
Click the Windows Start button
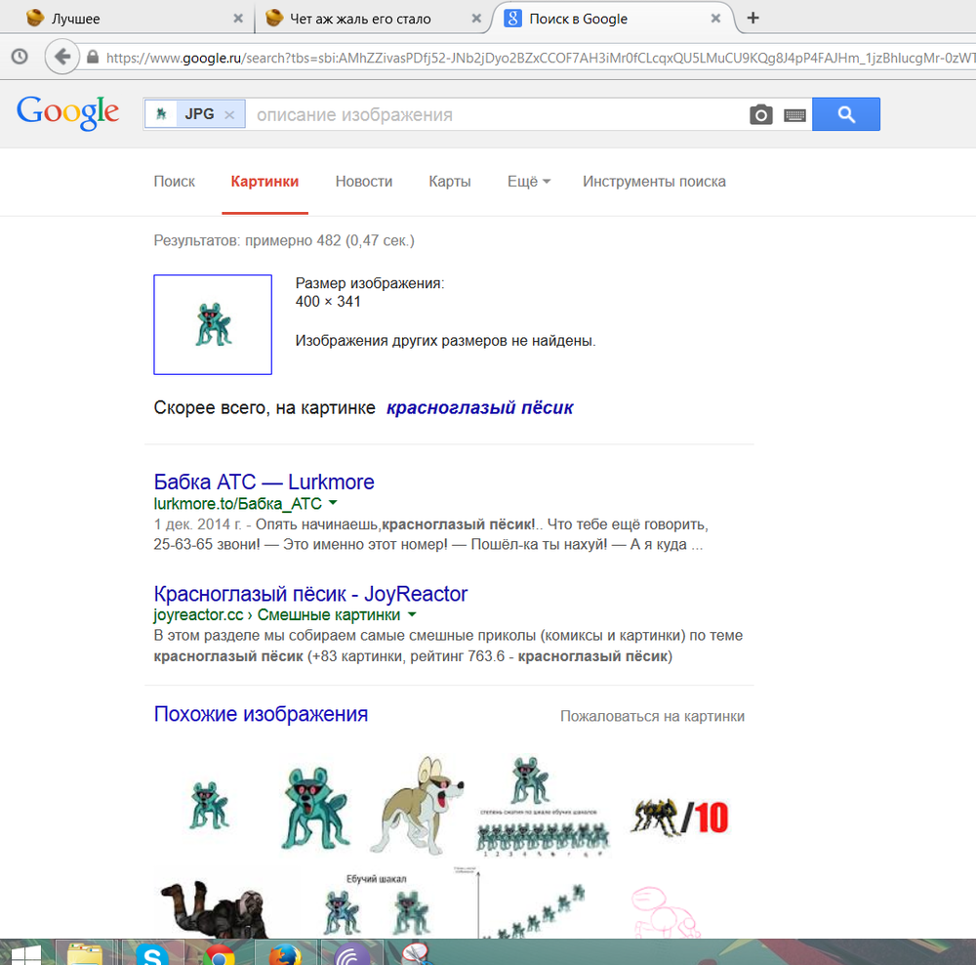[x=25, y=954]
